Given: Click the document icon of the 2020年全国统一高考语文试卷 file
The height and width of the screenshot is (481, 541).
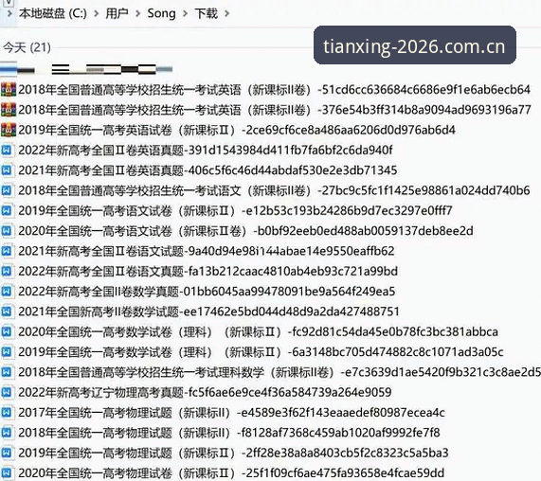Looking at the screenshot, I should click(8, 231).
